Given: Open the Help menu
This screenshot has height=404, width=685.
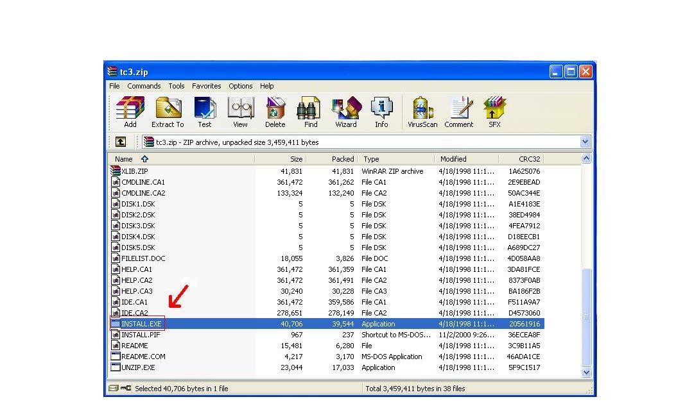Looking at the screenshot, I should (x=267, y=86).
